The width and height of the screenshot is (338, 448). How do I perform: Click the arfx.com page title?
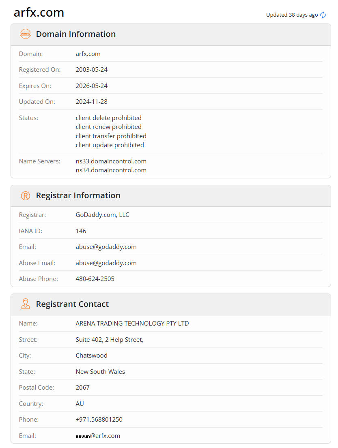(x=39, y=13)
